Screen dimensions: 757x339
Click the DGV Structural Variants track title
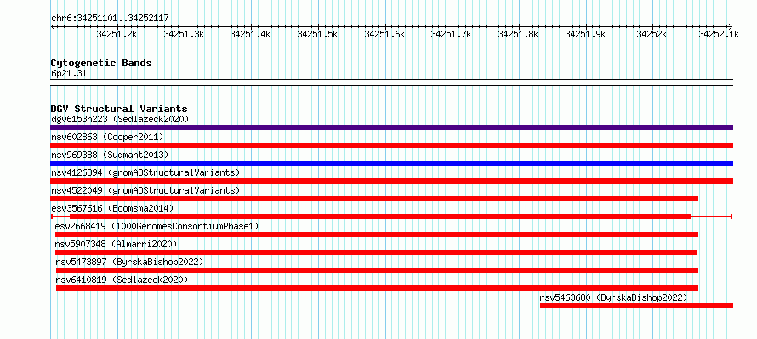(x=119, y=109)
